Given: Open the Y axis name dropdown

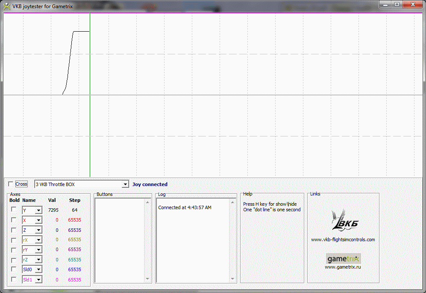Looking at the screenshot, I should pos(38,210).
